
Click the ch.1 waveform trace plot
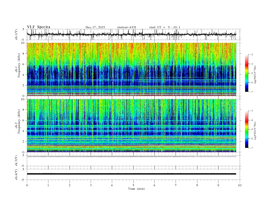click(132, 34)
